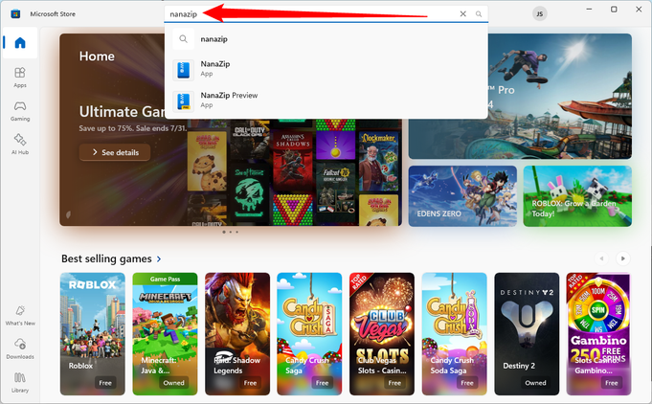Click the Free button on Candy Crush Soda Saga
Viewport: 652px width, 404px height.
[467, 383]
